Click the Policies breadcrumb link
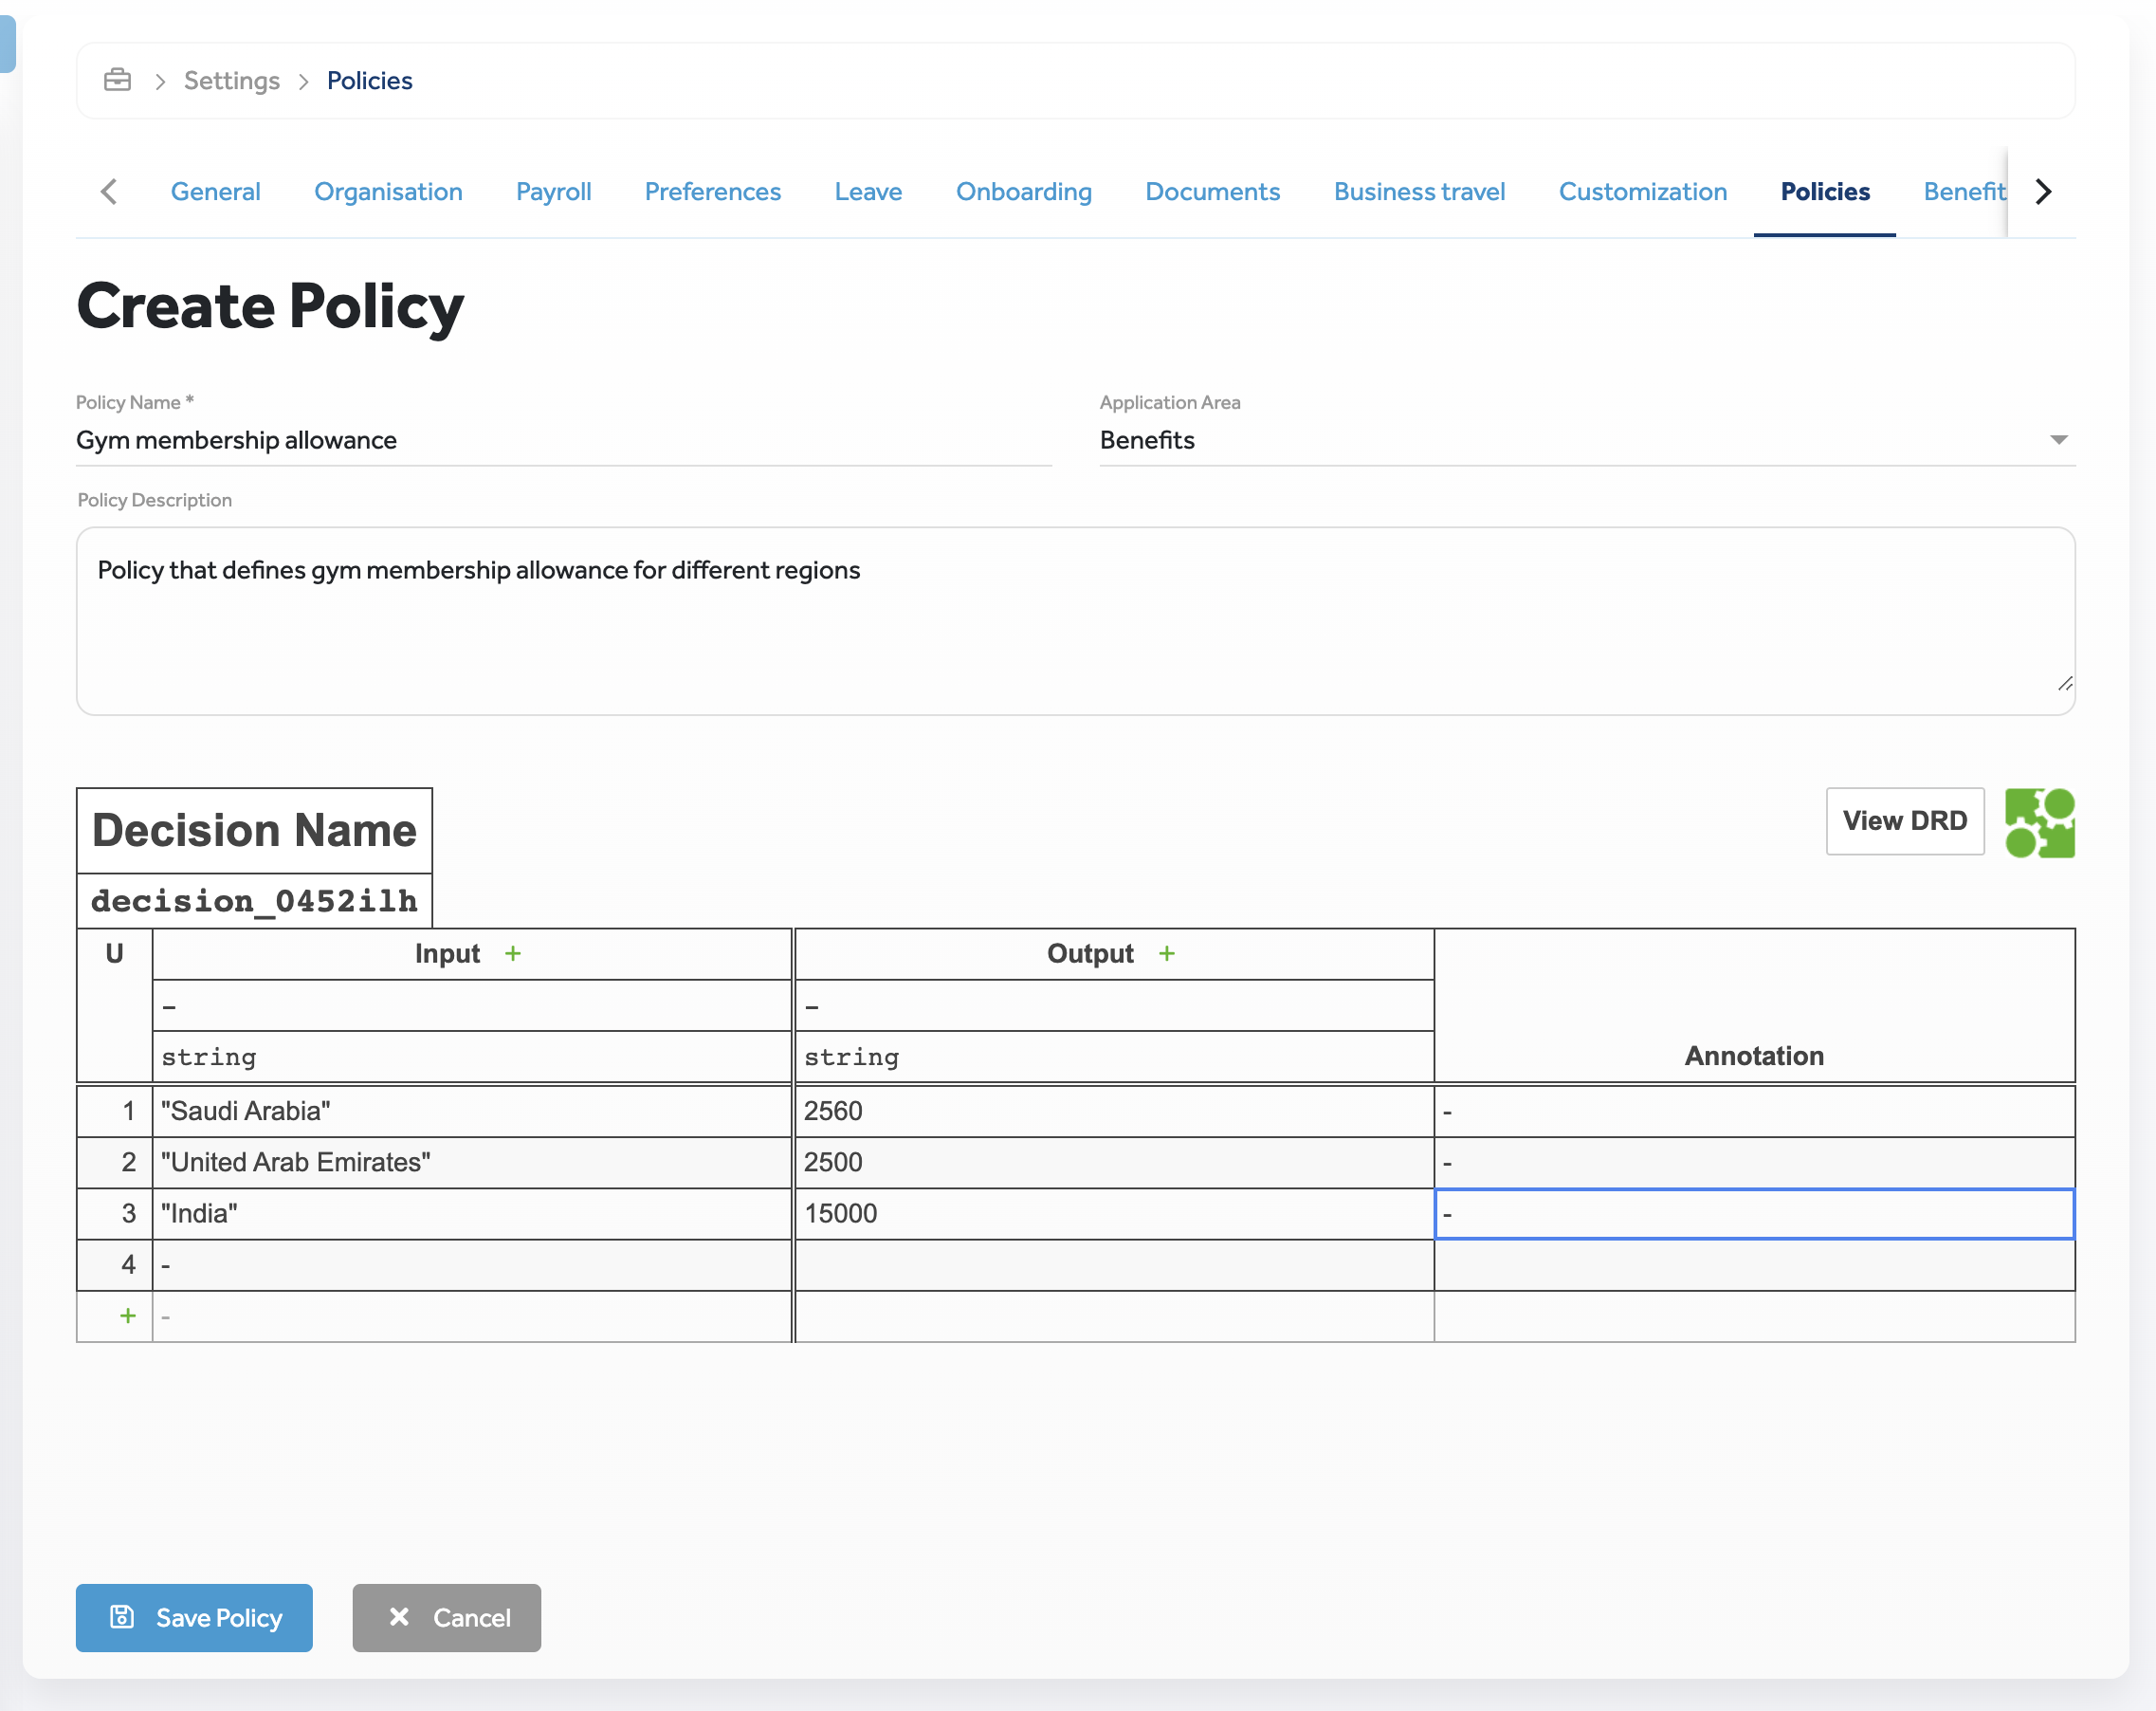 tap(369, 80)
